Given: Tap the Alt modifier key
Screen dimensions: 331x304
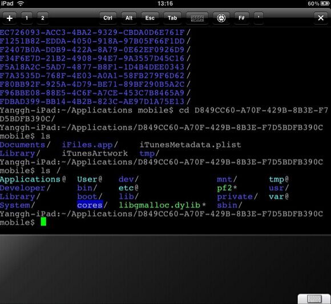Looking at the screenshot, I should click(x=129, y=18).
